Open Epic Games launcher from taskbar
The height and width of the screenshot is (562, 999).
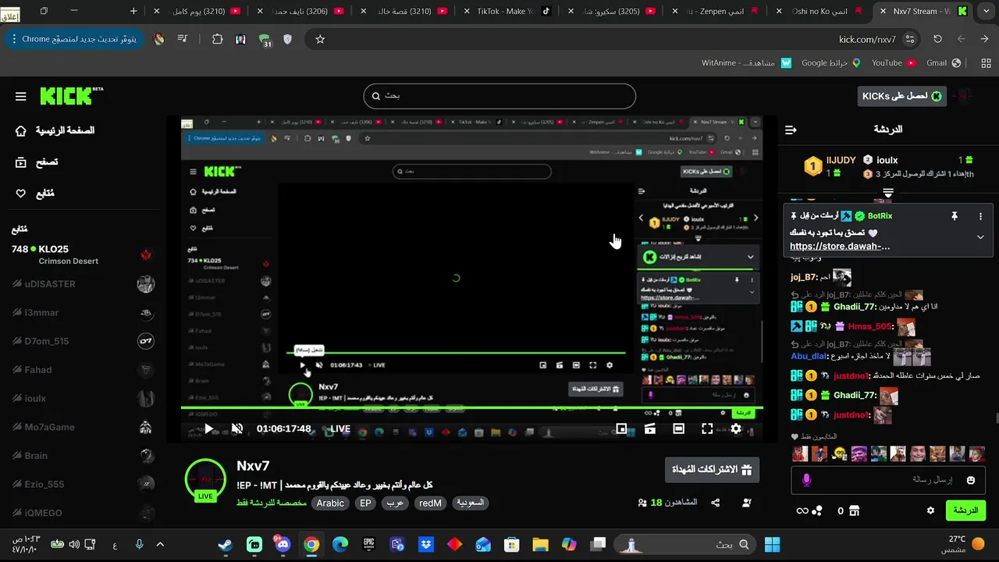pyautogui.click(x=369, y=545)
